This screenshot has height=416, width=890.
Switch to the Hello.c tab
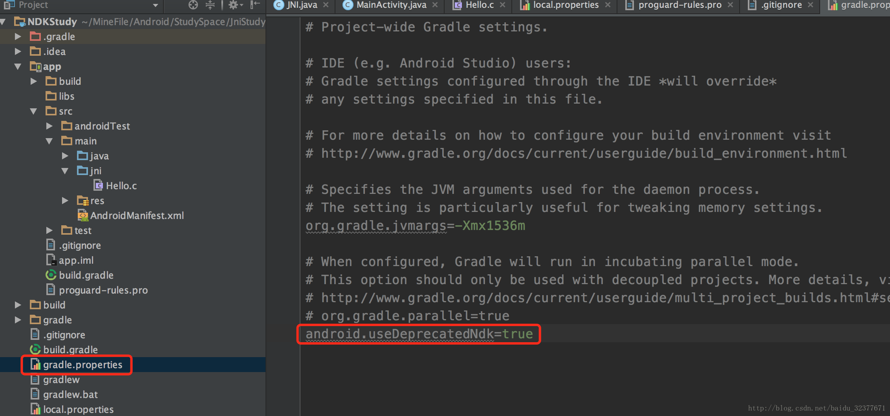pyautogui.click(x=480, y=5)
